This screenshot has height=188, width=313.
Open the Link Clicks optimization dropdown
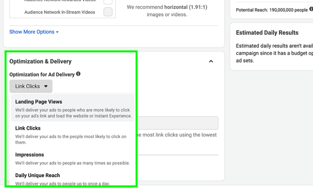[31, 86]
